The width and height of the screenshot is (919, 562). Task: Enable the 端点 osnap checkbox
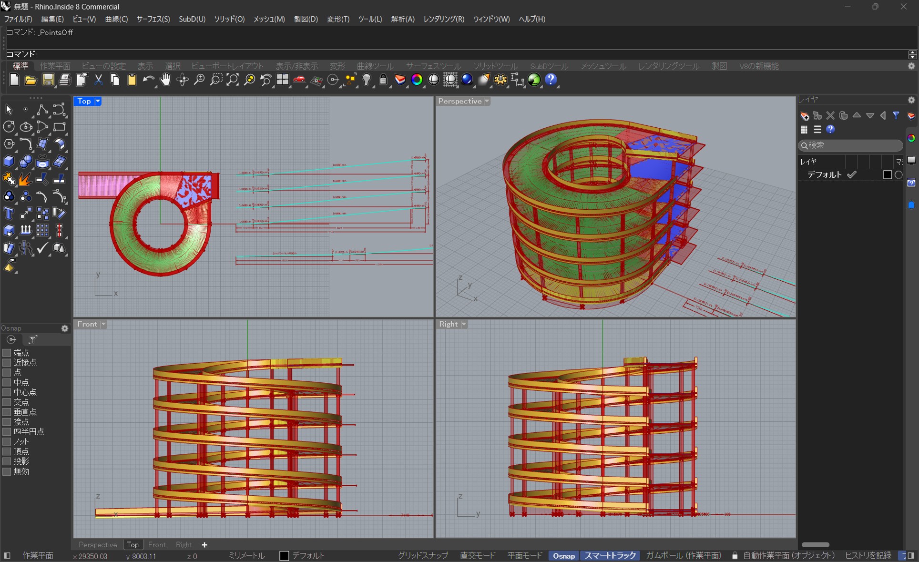click(x=7, y=353)
